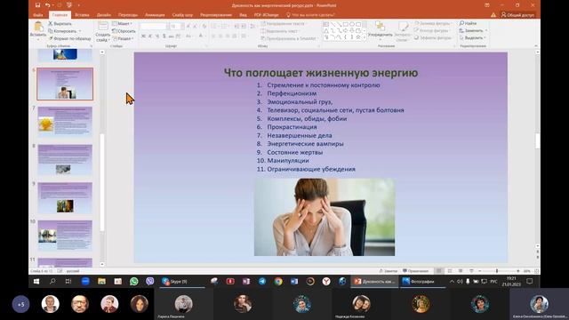Open the font name combo box

(154, 27)
